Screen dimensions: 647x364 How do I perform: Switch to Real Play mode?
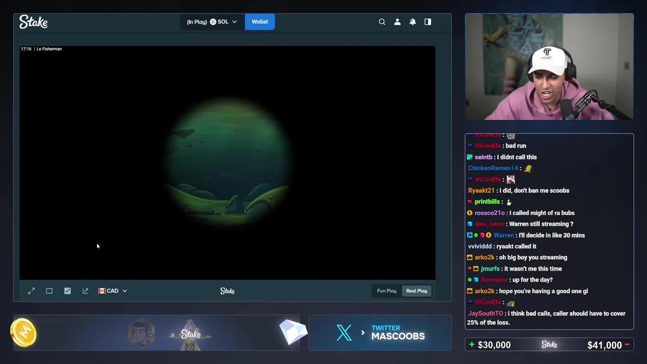pyautogui.click(x=416, y=291)
